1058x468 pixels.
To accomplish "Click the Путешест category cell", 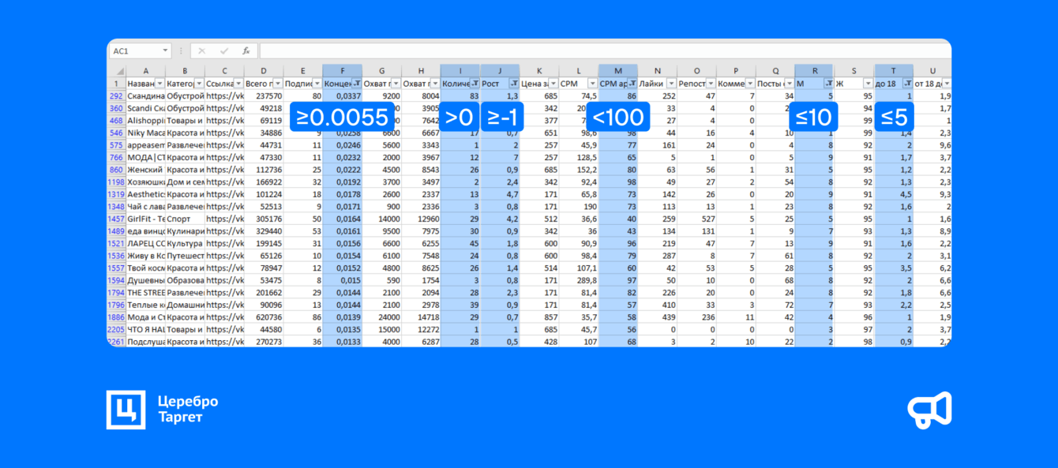I will [185, 256].
